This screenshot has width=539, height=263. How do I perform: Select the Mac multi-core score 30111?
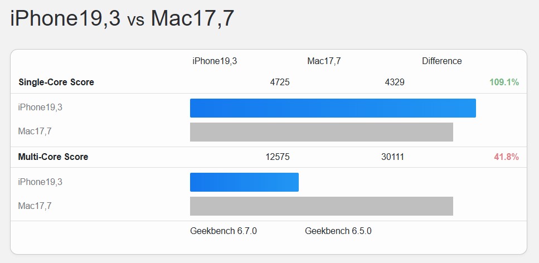[x=392, y=157]
